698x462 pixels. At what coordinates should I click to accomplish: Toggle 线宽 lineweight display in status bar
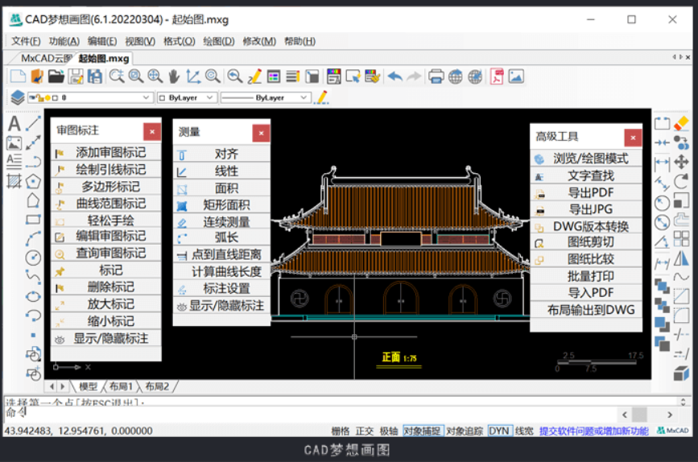tap(524, 431)
